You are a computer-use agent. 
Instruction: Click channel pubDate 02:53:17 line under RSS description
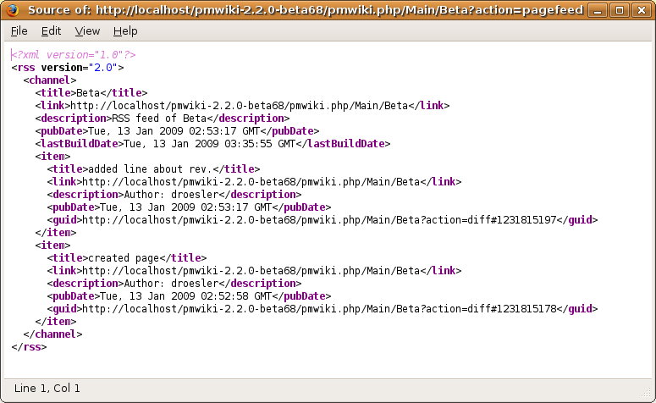click(177, 131)
